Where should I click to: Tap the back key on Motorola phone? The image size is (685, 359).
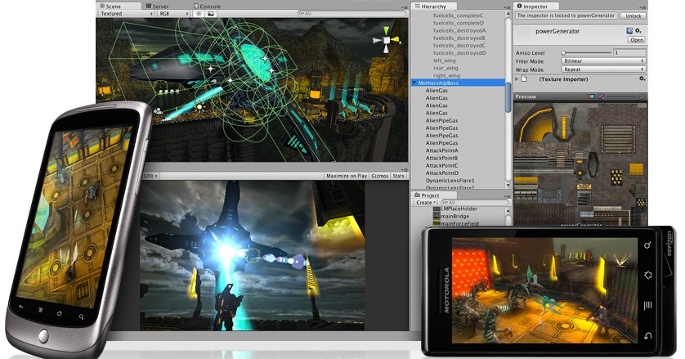tap(647, 336)
